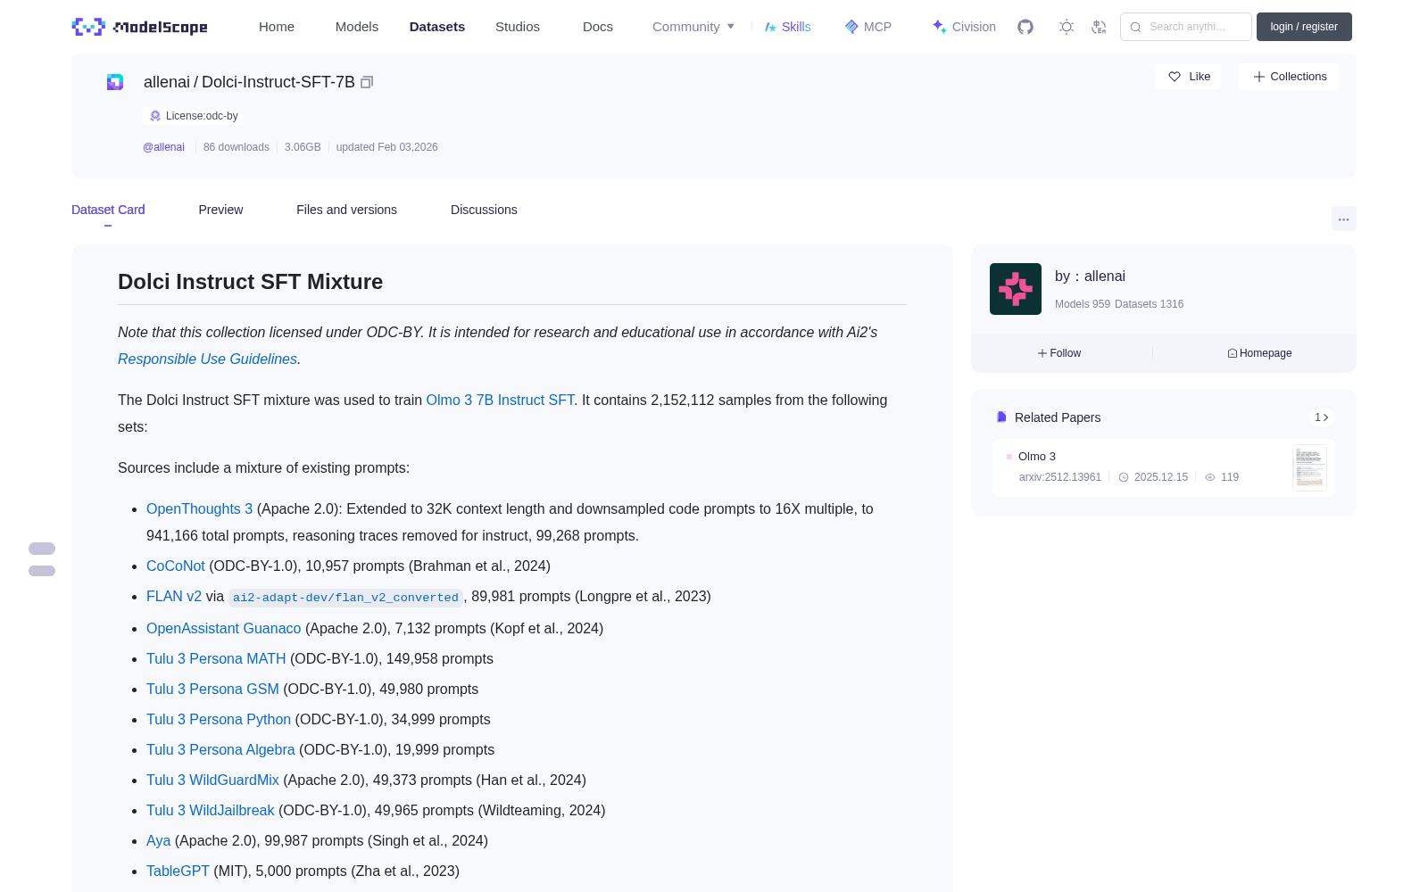
Task: Open the Docs section
Action: (x=598, y=27)
